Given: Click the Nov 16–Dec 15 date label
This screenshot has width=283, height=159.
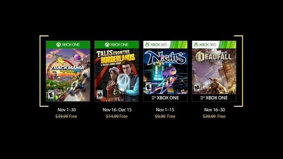Looking at the screenshot, I should click(117, 110).
